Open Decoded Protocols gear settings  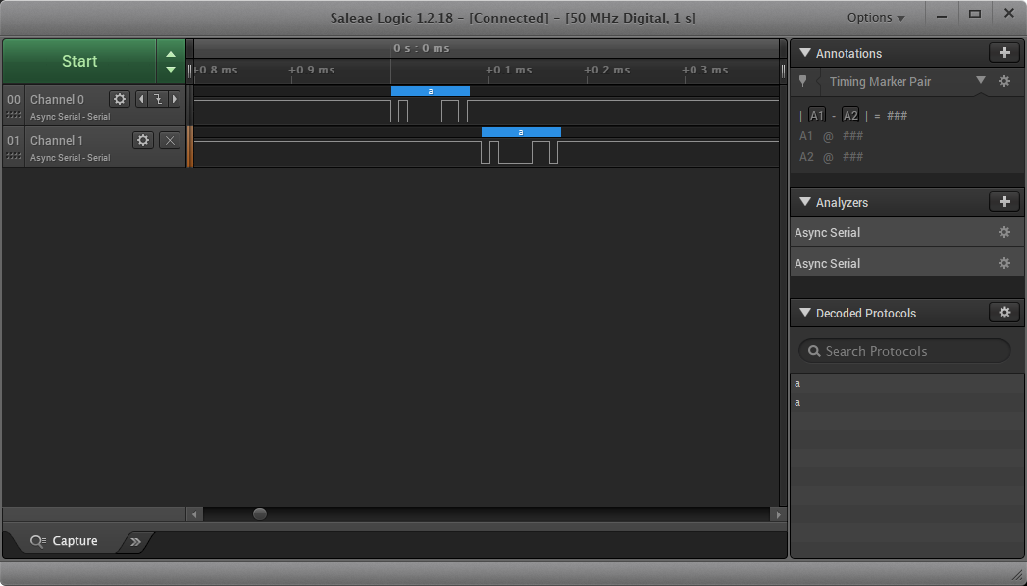click(1003, 313)
